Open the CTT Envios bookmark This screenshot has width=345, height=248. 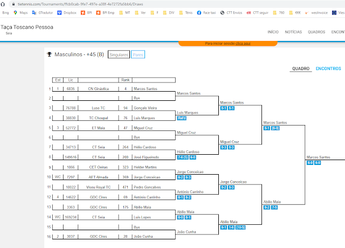231,13
